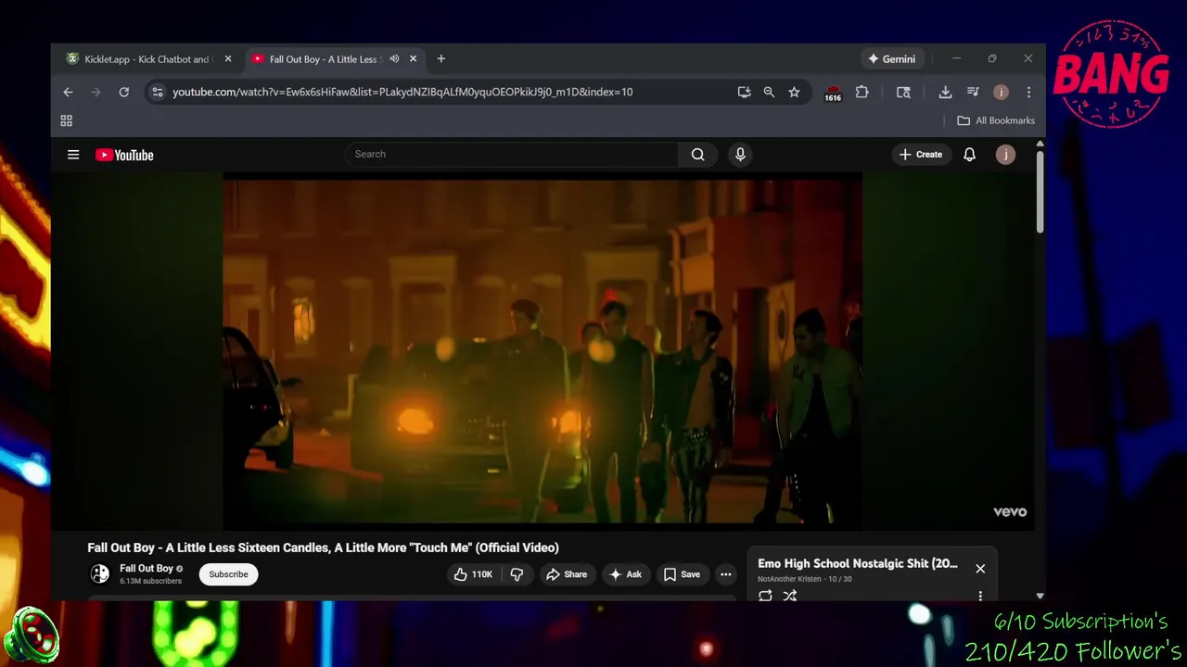The image size is (1187, 667).
Task: Click the video title text
Action: pyautogui.click(x=323, y=547)
